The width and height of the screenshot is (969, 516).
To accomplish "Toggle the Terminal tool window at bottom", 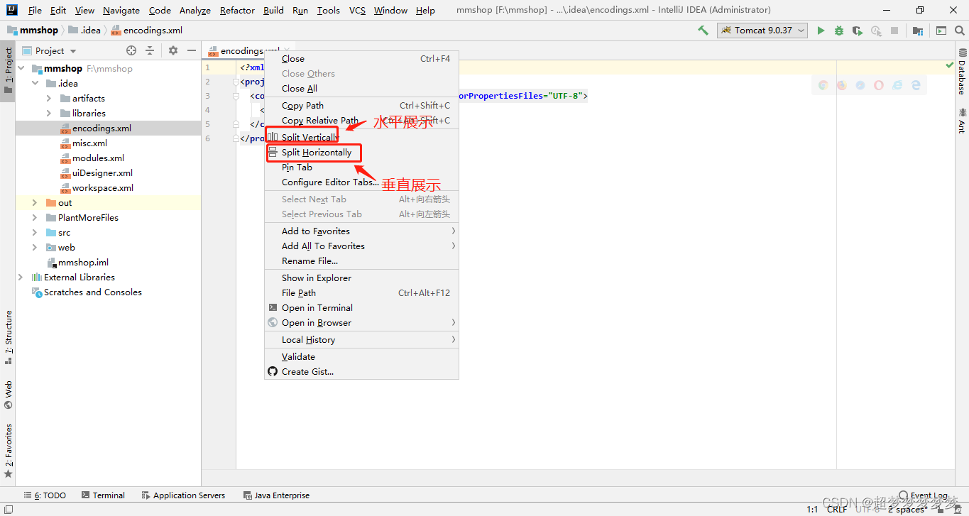I will click(103, 495).
